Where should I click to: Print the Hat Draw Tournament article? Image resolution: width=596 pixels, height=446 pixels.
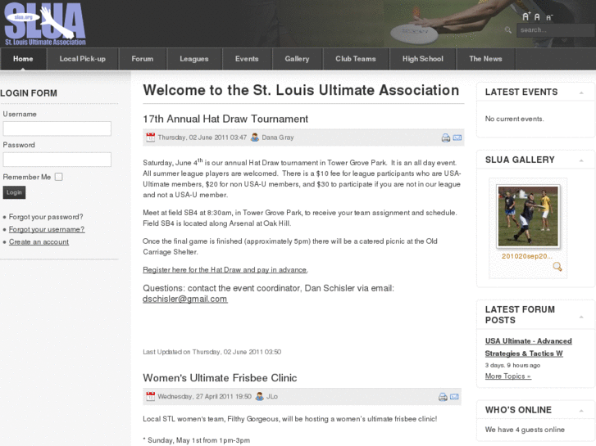pyautogui.click(x=445, y=137)
